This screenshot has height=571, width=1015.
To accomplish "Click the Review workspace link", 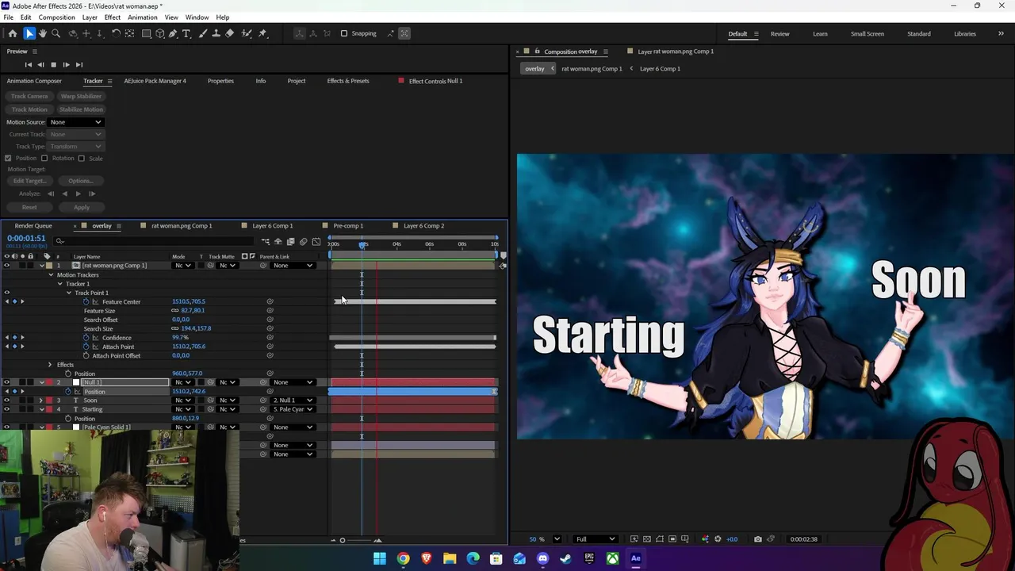I will (x=779, y=33).
